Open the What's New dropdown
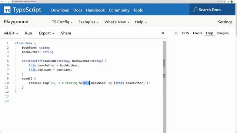This screenshot has height=133, width=237. point(117,22)
